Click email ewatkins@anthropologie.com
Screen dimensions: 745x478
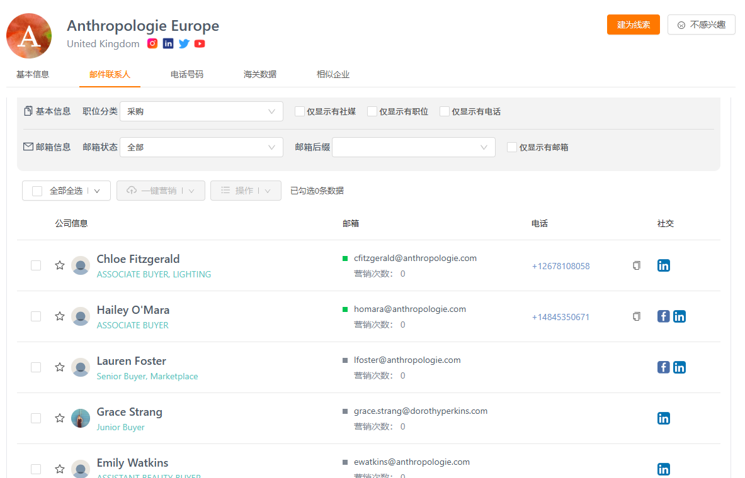412,462
